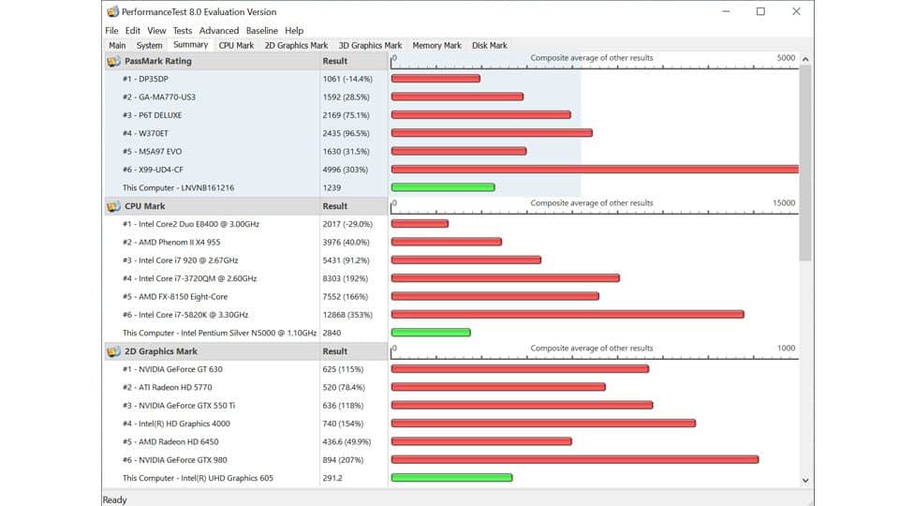
Task: Click the scrollbar up arrow
Action: click(805, 59)
